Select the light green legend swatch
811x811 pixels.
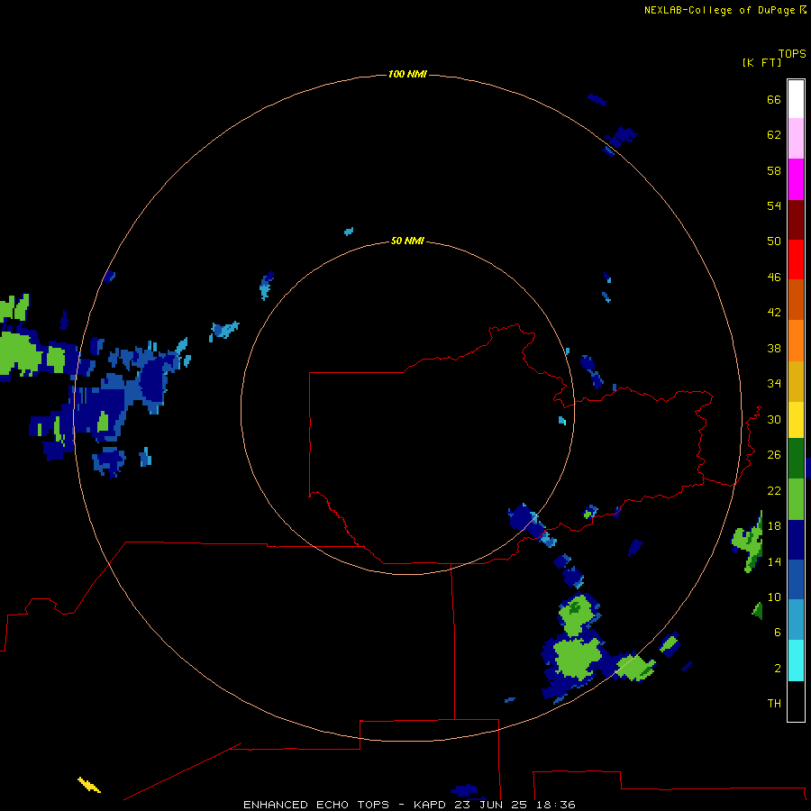click(796, 499)
